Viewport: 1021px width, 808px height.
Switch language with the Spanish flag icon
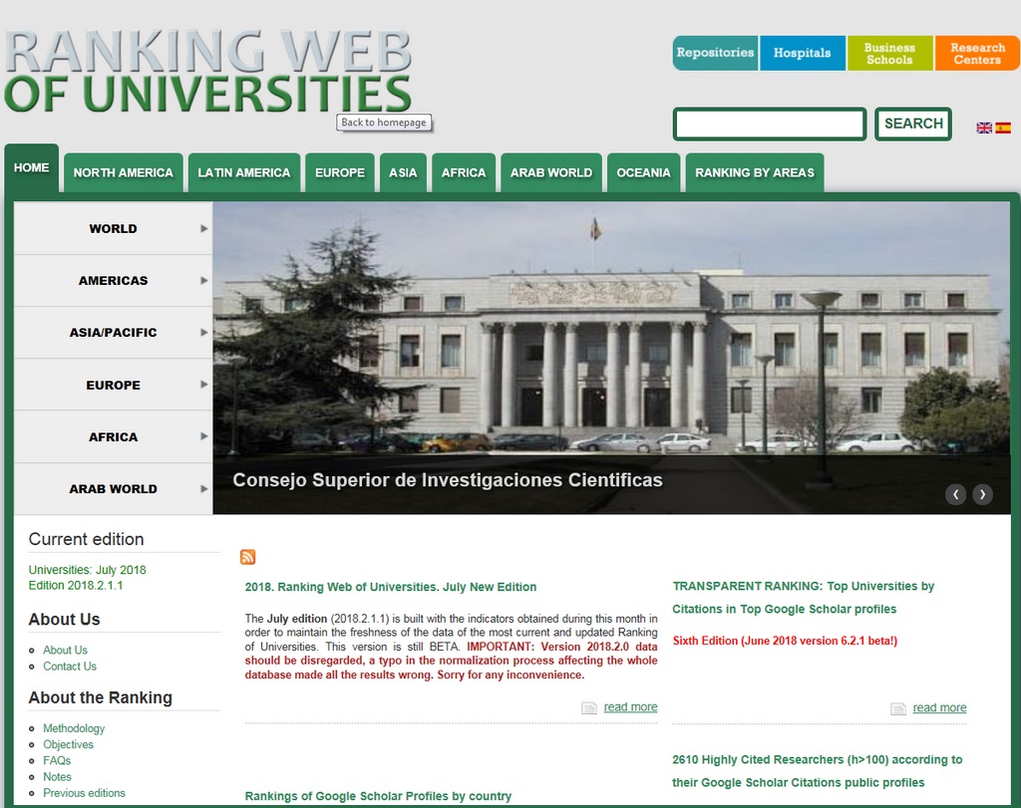pyautogui.click(x=1003, y=128)
